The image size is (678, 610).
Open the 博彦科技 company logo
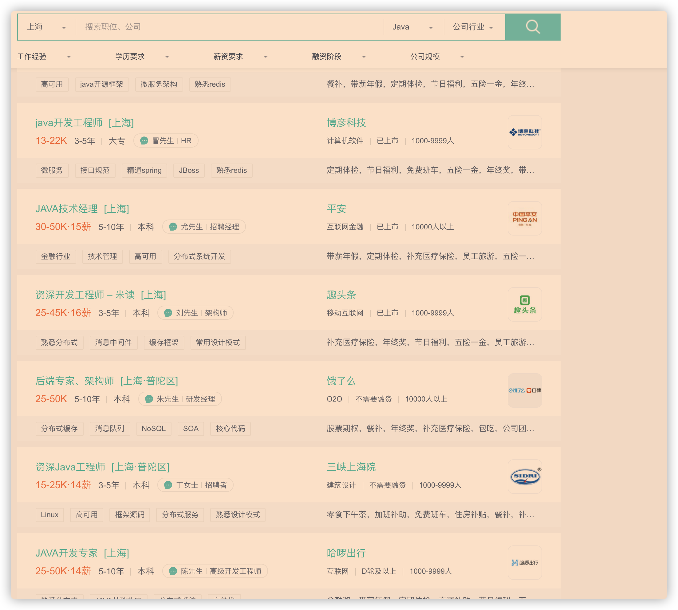coord(525,132)
